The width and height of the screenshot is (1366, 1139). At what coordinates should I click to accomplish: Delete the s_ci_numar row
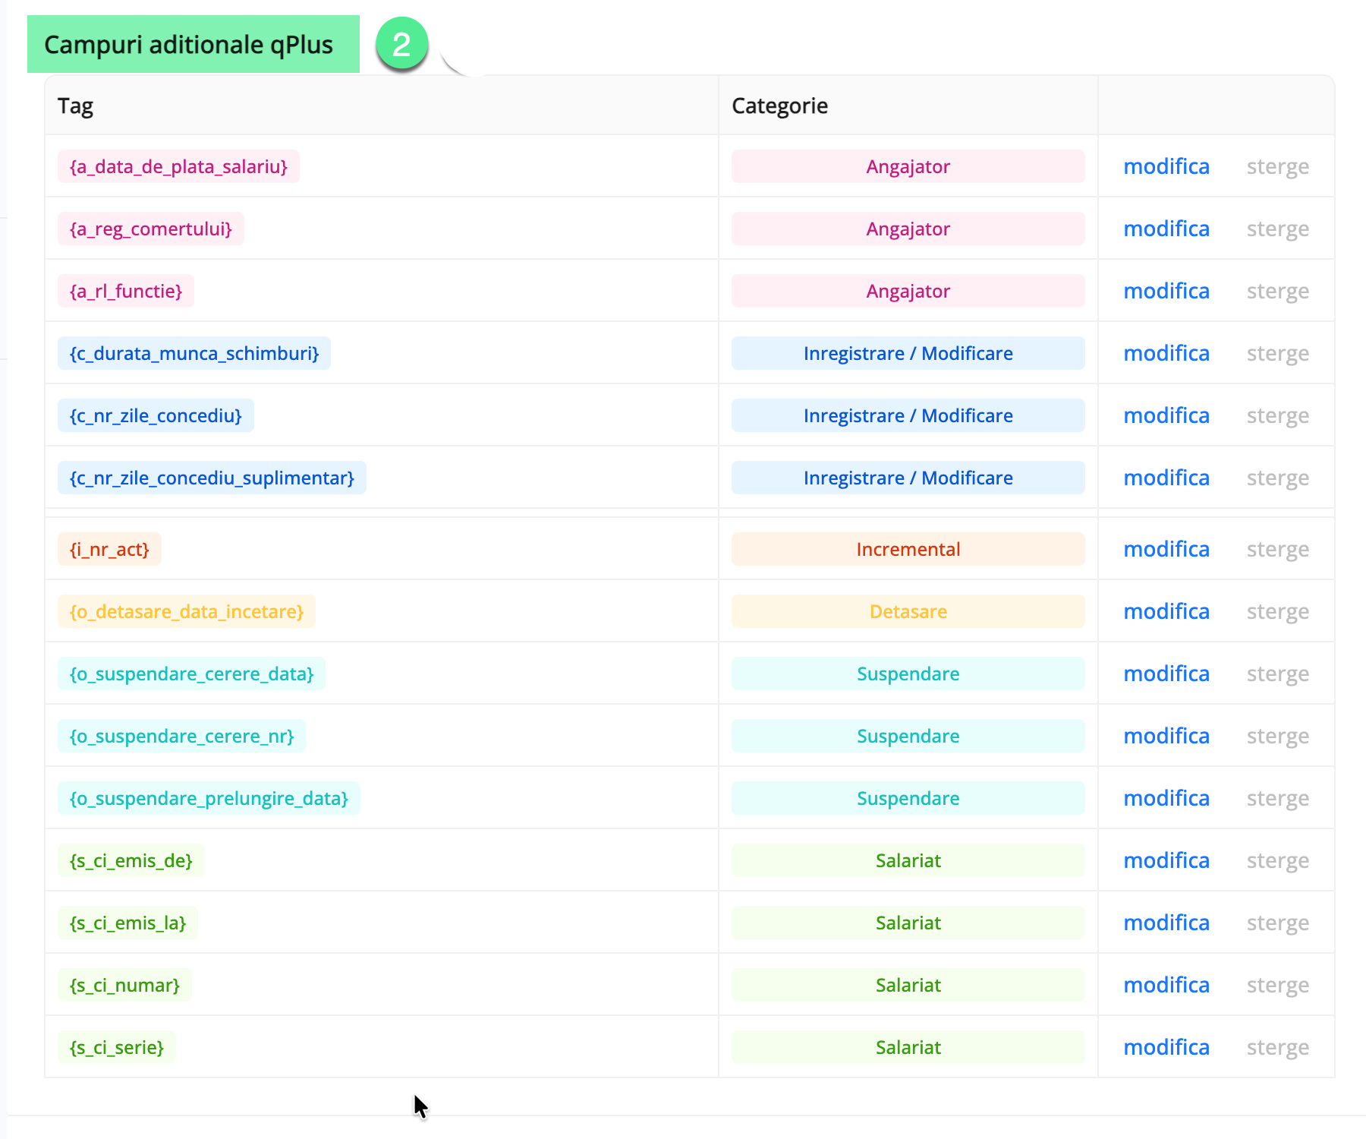1277,985
